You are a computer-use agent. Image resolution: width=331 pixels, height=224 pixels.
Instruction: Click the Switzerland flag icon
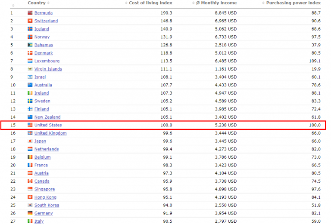click(x=30, y=21)
